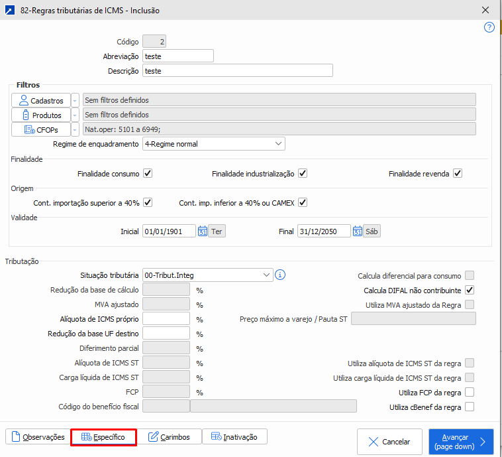502x457 pixels.
Task: Expand the arrow next to Cadastros
Action: tap(75, 100)
